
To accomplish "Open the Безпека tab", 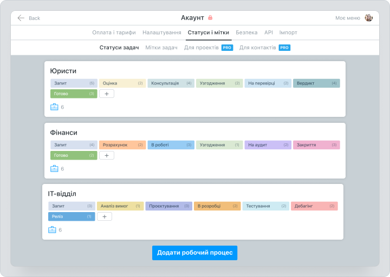I will (x=247, y=32).
